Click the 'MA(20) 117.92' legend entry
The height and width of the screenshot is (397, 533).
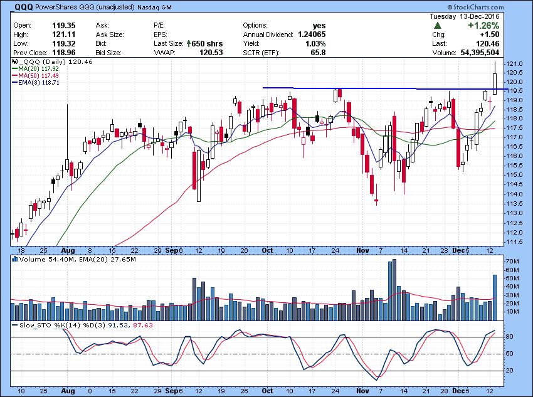click(x=38, y=68)
